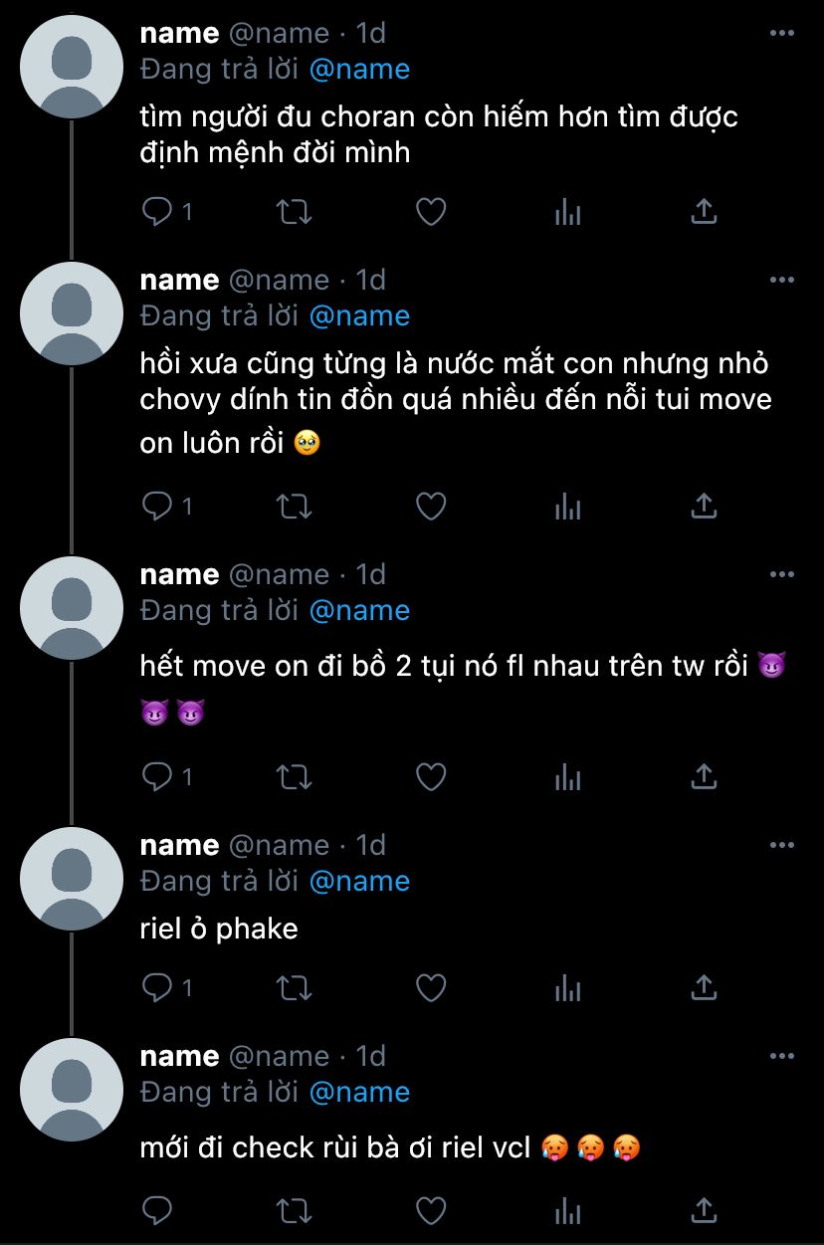Like the "riel ở phake" tweet

[x=430, y=987]
